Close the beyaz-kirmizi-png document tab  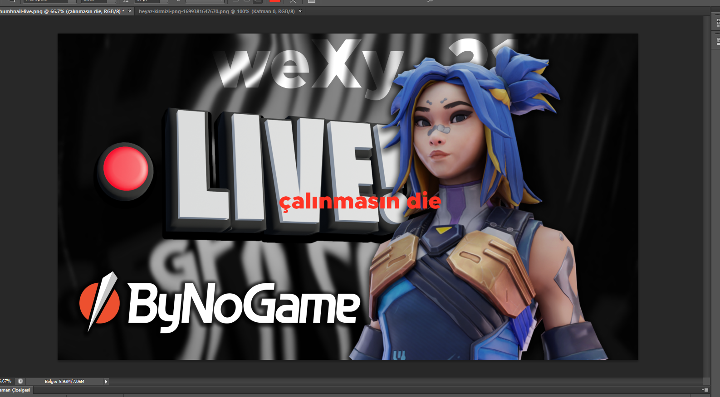300,11
